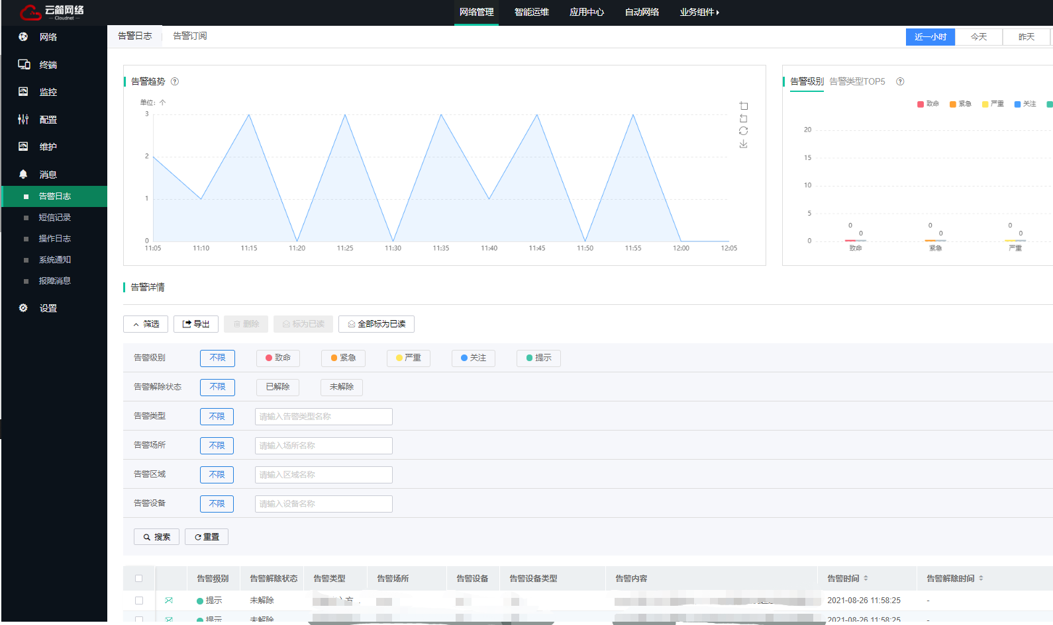Click the 全部标为已读 button
1053x625 pixels.
point(376,324)
